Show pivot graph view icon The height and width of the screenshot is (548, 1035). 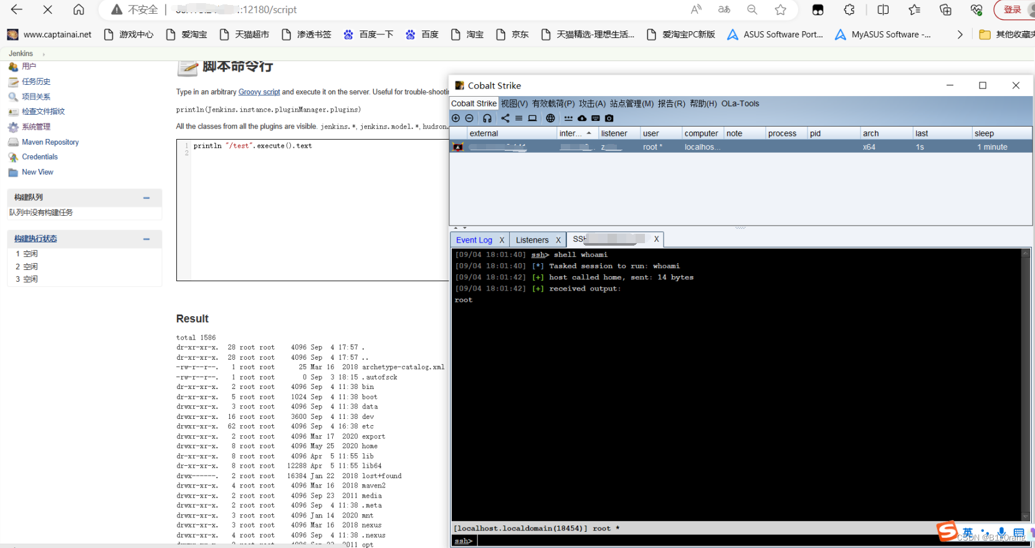[x=505, y=118]
